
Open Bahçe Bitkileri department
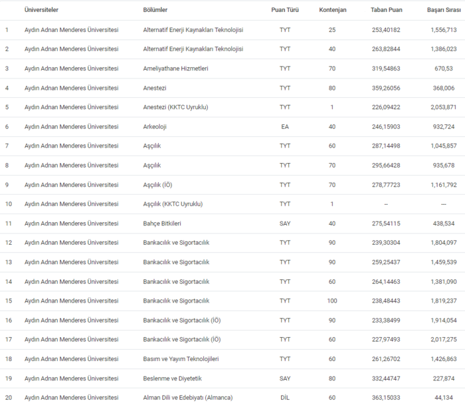coord(162,223)
